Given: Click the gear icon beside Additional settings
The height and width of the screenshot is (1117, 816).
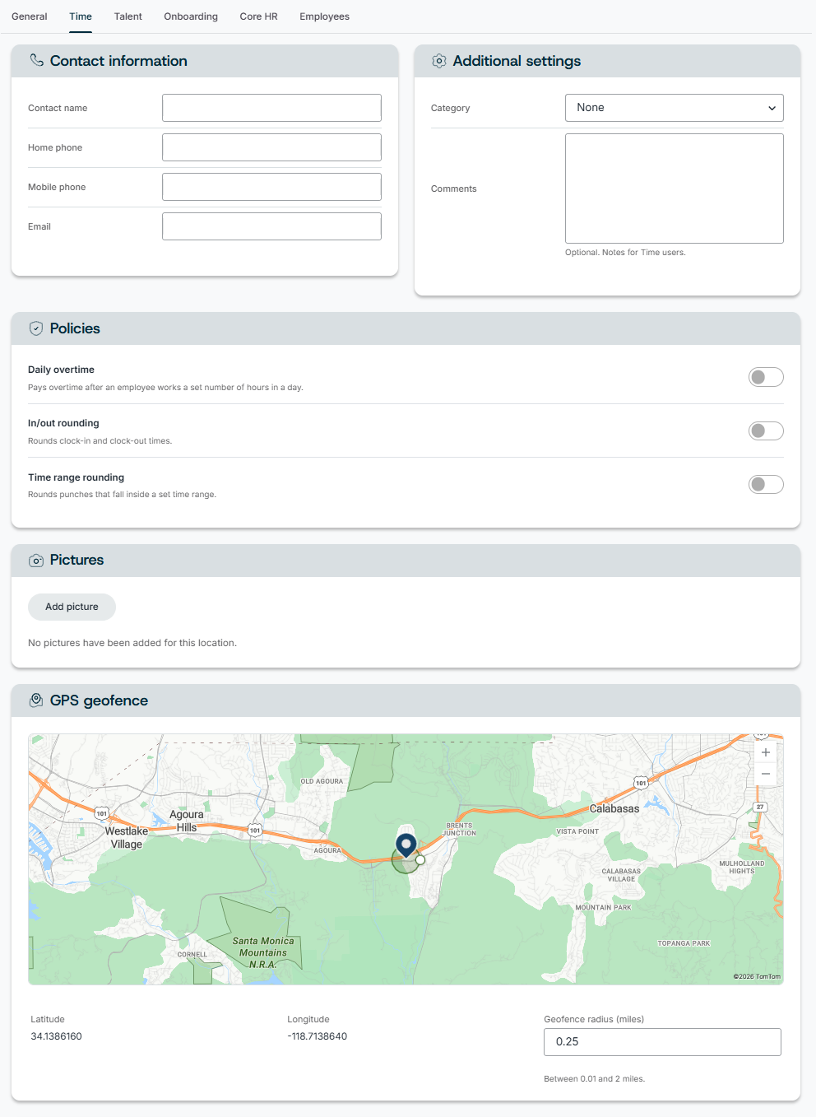Looking at the screenshot, I should [439, 61].
